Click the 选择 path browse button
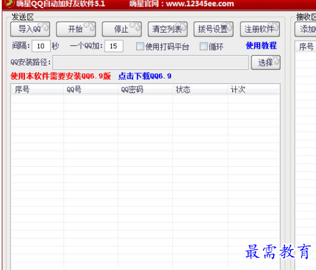316x270 pixels. click(x=265, y=63)
